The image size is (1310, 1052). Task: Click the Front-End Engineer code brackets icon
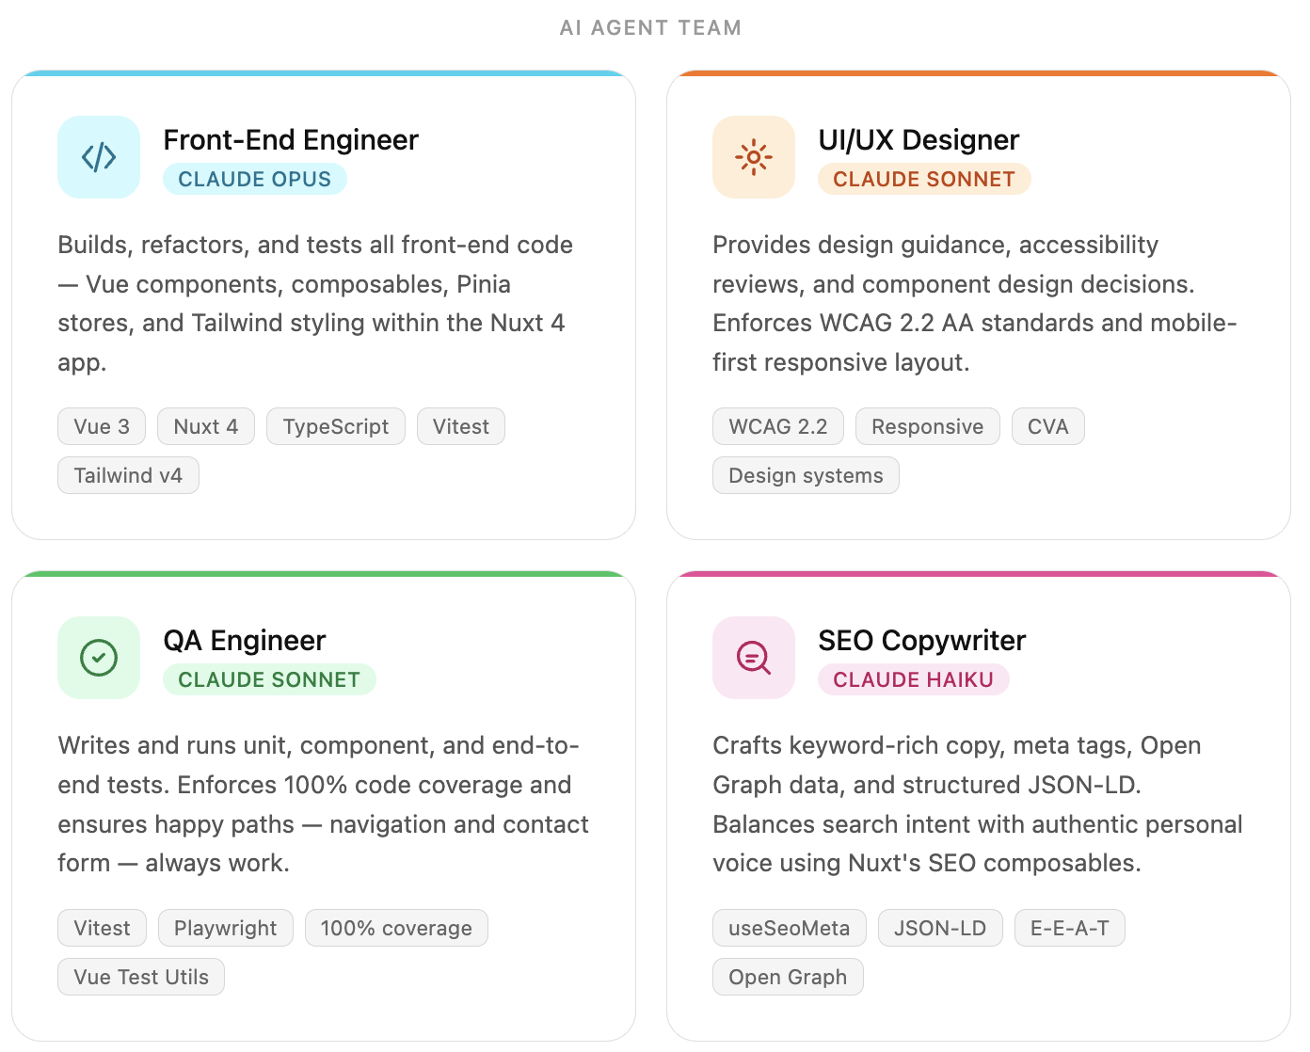point(99,157)
